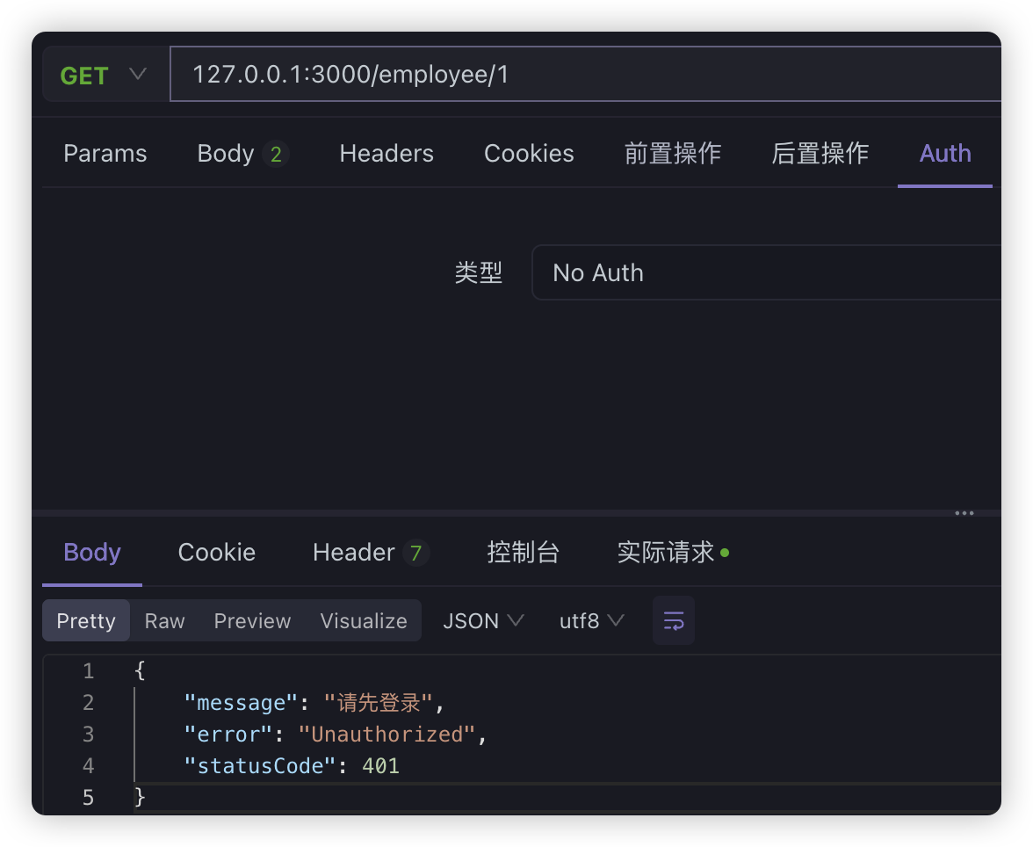
Task: Open the utf8 encoding dropdown
Action: [591, 621]
